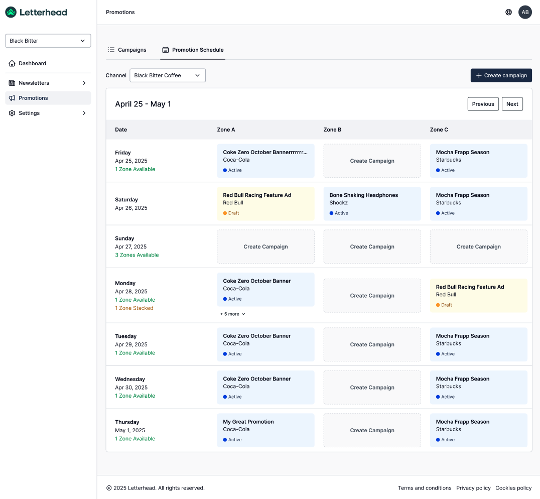The width and height of the screenshot is (540, 499).
Task: Open Saturday's Red Bull Racing Feature Ad draft
Action: (265, 203)
